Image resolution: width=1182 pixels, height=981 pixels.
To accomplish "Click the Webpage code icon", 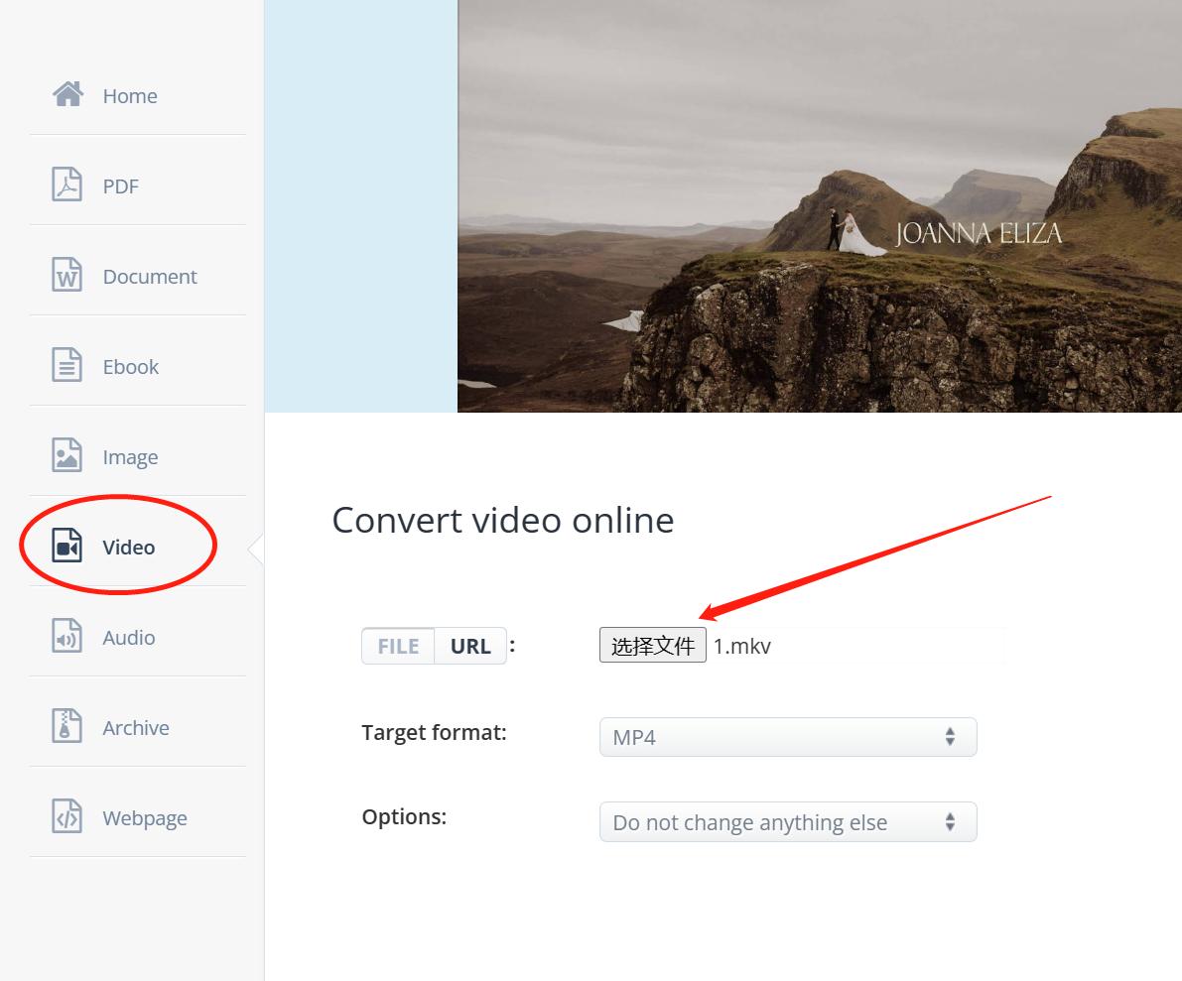I will [66, 817].
